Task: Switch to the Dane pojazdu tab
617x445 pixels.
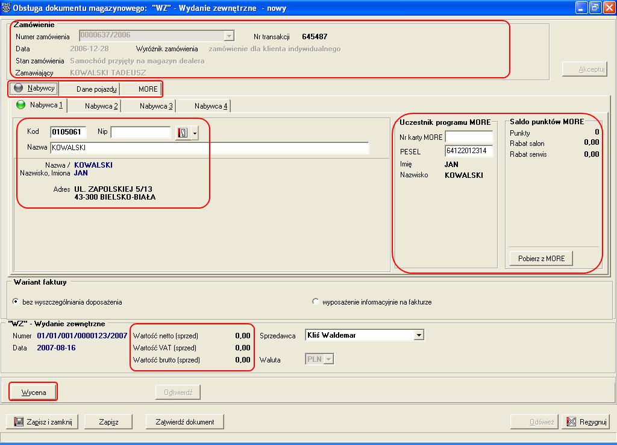Action: [96, 89]
